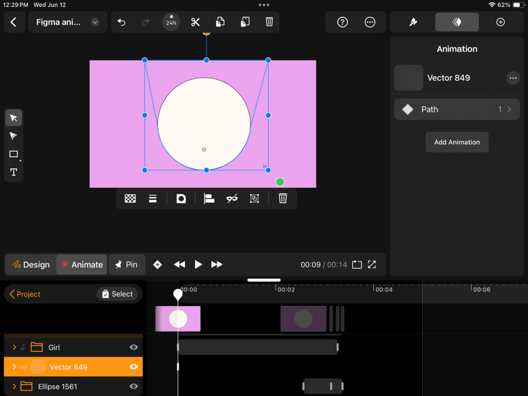Screen dimensions: 528x396
Task: Rewind the animation playback
Action: [179, 265]
